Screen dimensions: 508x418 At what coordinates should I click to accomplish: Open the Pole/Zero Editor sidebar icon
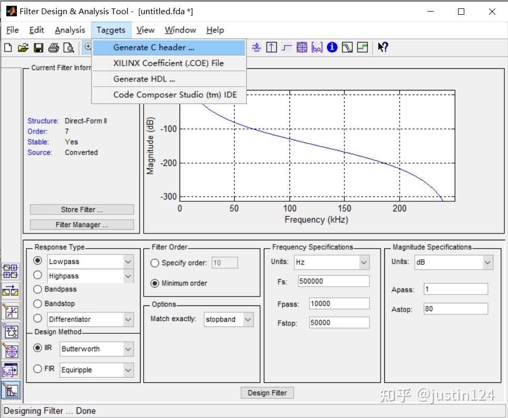pos(11,351)
